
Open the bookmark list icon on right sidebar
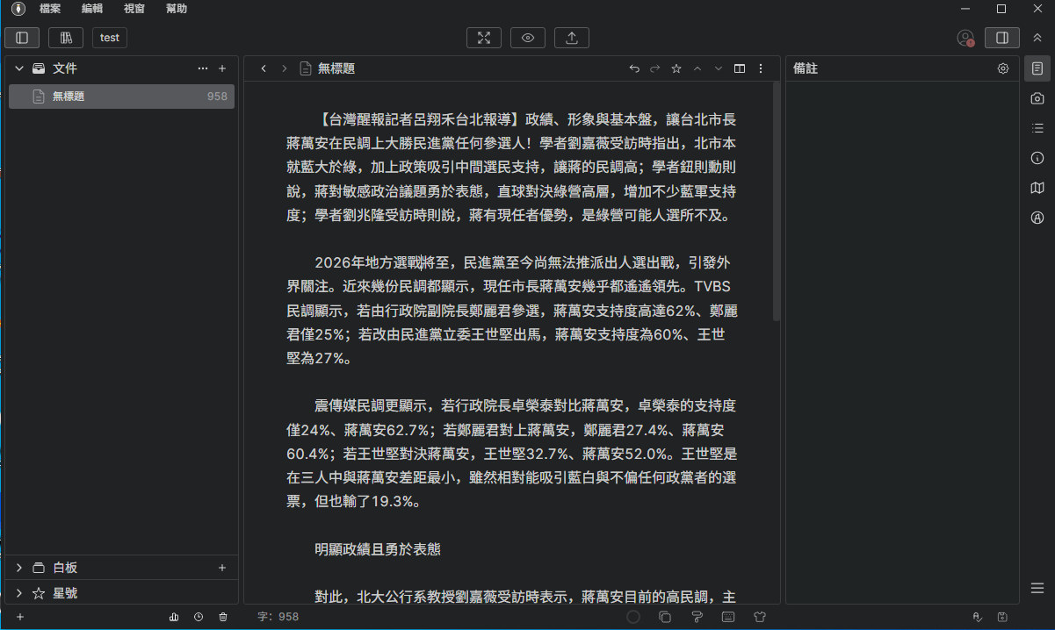click(1037, 127)
